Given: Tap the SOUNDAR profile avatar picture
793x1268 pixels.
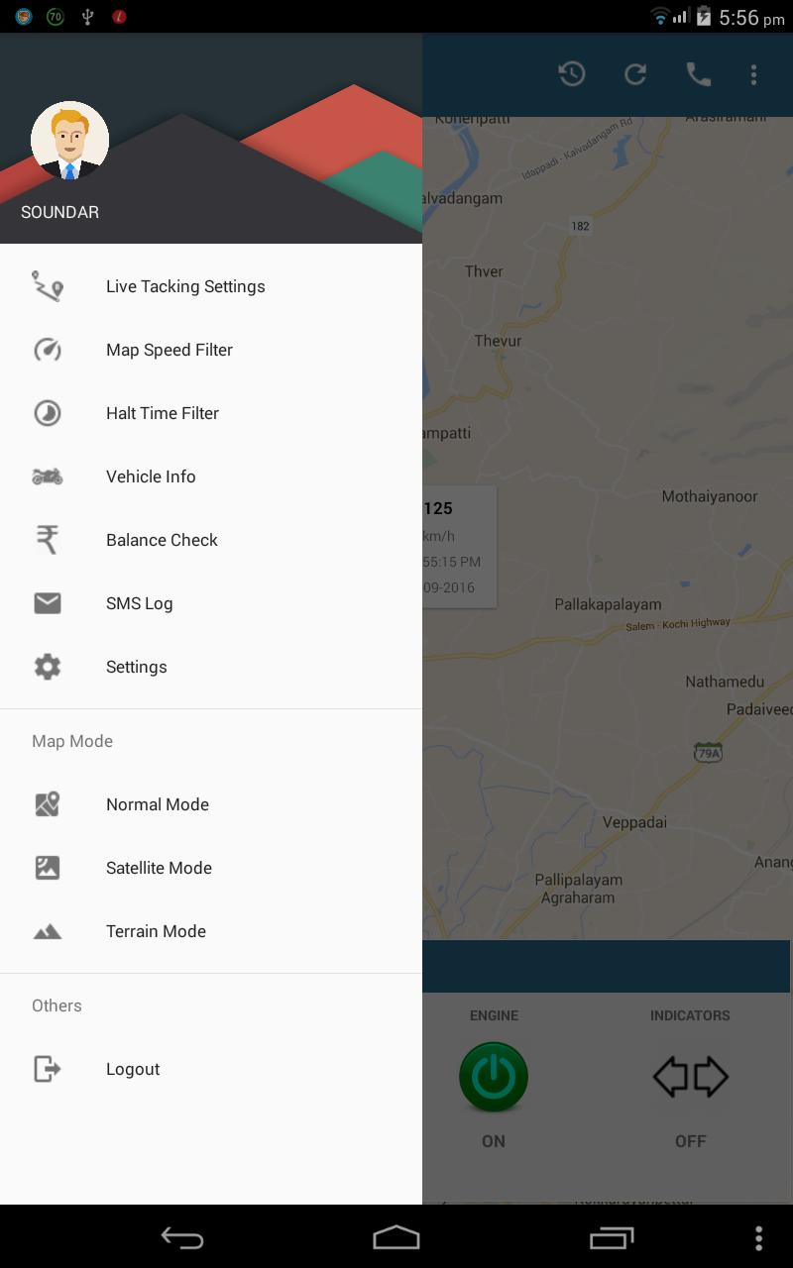Looking at the screenshot, I should click(x=69, y=141).
